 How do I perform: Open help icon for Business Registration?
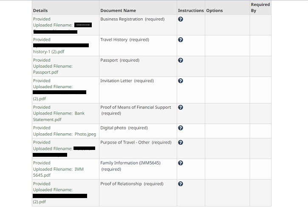[x=181, y=19]
